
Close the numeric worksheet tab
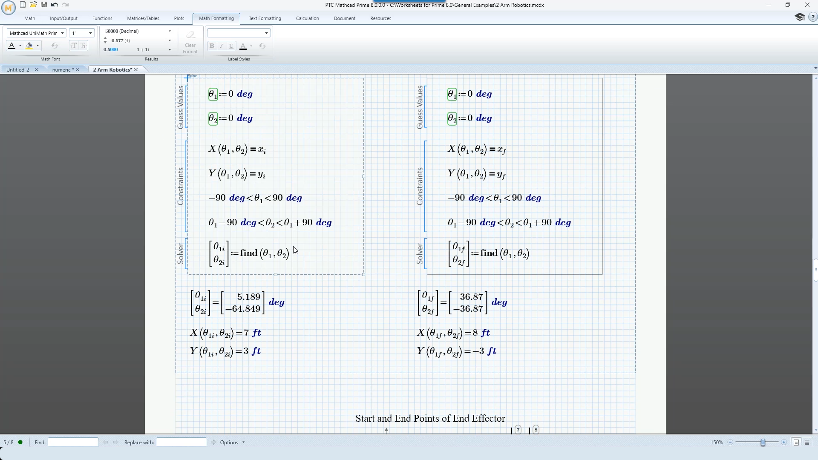[x=78, y=69]
